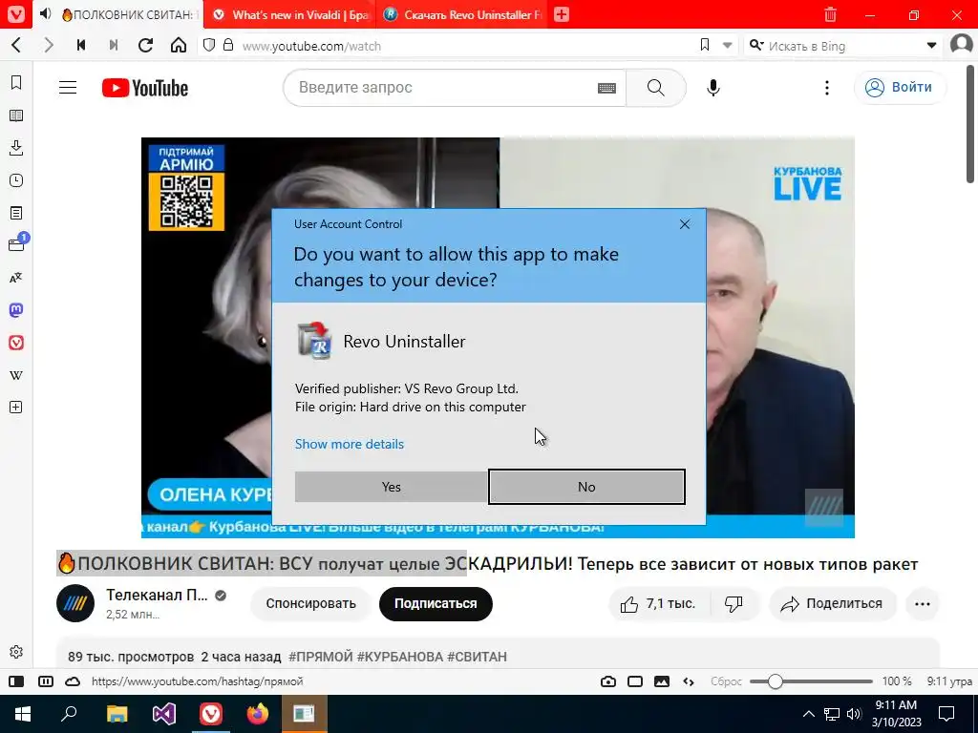Open more actions menu below video
The height and width of the screenshot is (733, 978).
(922, 604)
